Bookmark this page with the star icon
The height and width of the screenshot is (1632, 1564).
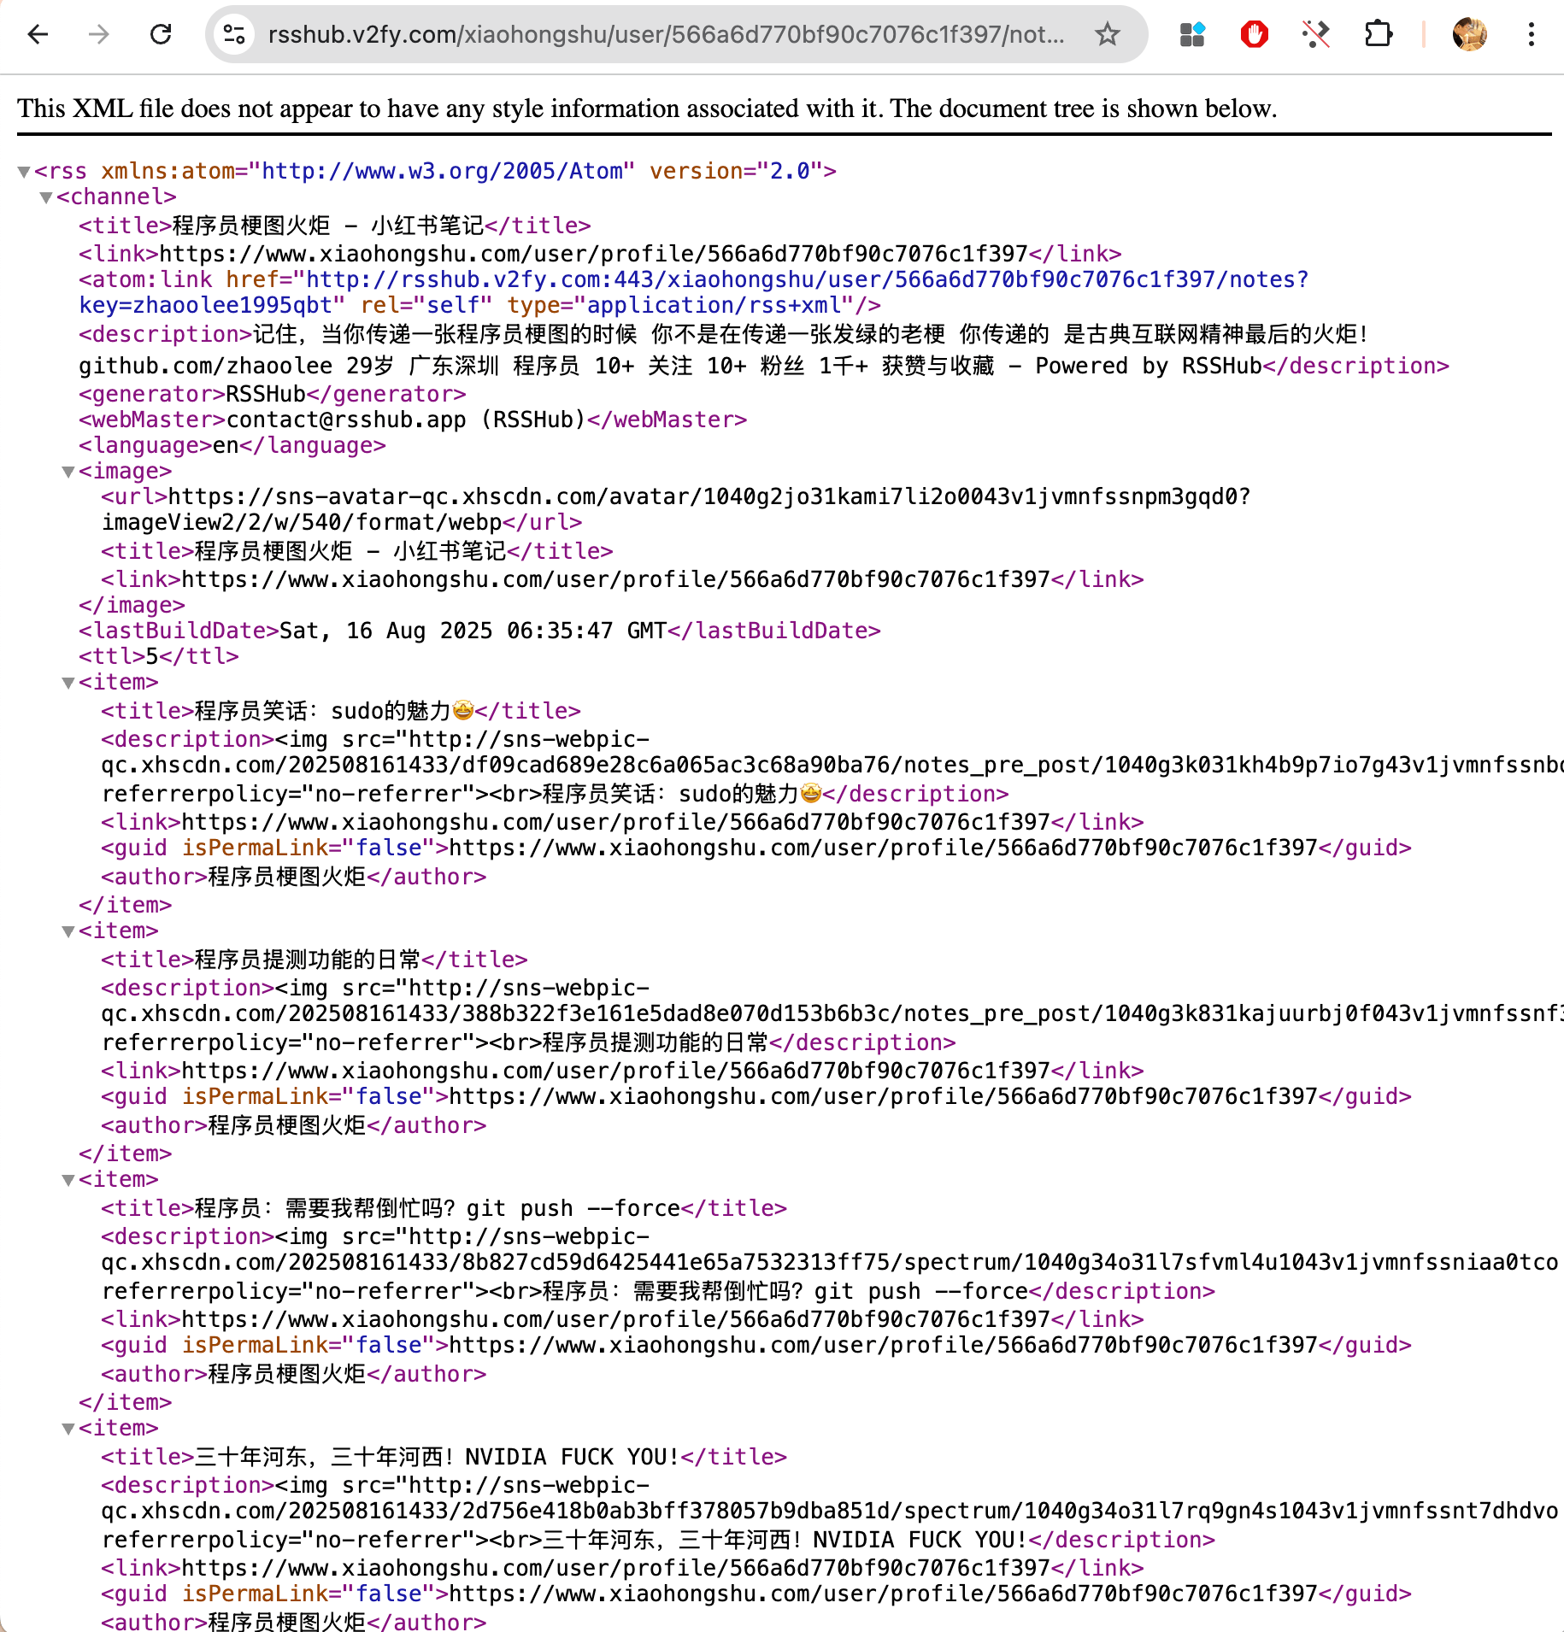[1108, 34]
